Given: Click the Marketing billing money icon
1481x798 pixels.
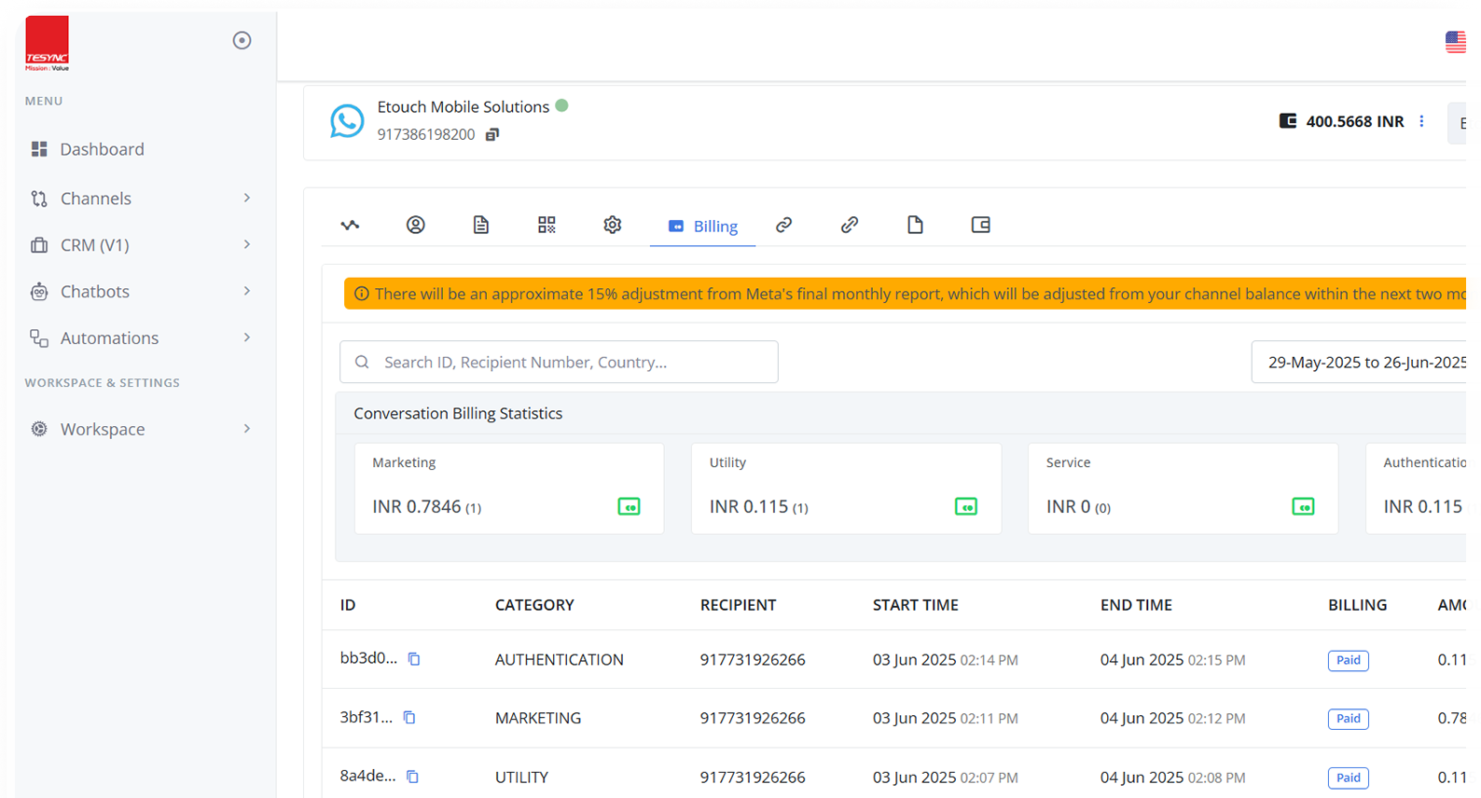Looking at the screenshot, I should (629, 507).
